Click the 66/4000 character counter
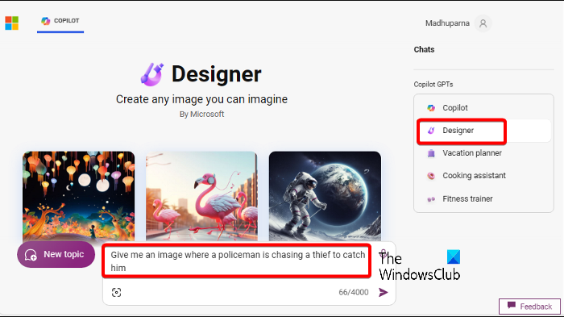Viewport: 564px width, 317px height. pos(354,292)
